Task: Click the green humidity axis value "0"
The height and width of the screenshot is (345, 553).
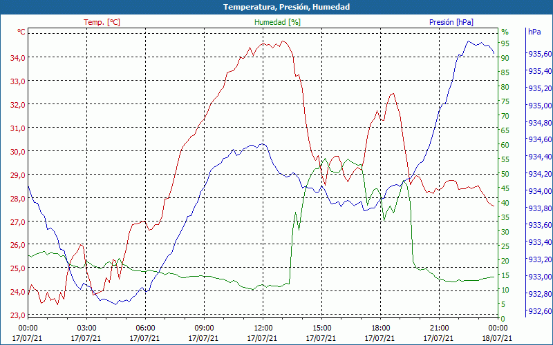Action: coord(503,319)
